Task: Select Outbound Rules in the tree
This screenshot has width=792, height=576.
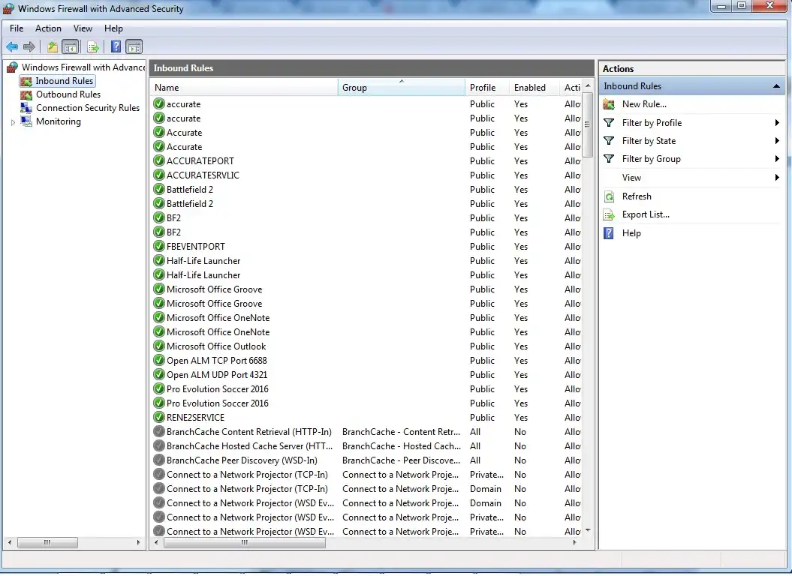Action: pos(68,95)
